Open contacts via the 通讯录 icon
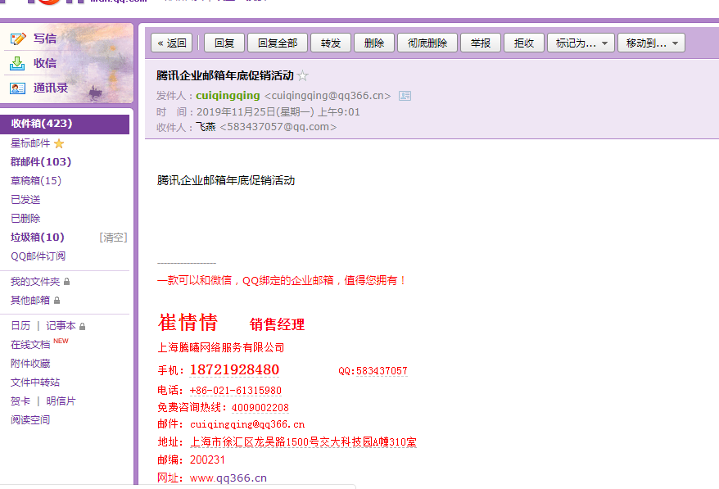This screenshot has height=489, width=719. point(17,88)
